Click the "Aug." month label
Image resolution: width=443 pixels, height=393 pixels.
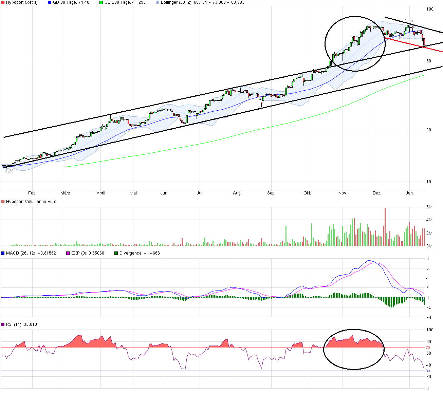(x=237, y=193)
